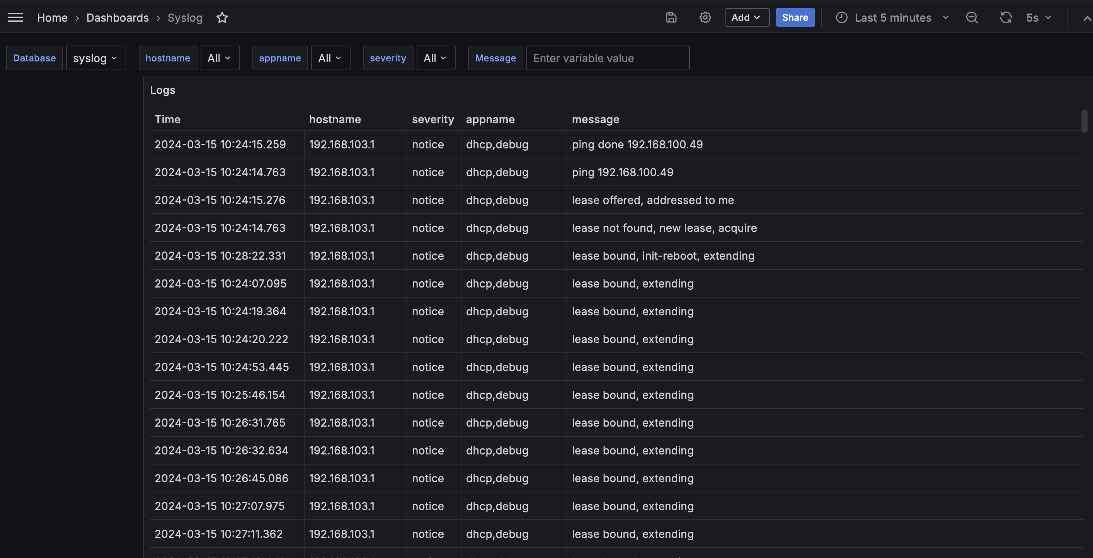Change the 5s auto-refresh interval
This screenshot has width=1093, height=558.
pos(1038,17)
